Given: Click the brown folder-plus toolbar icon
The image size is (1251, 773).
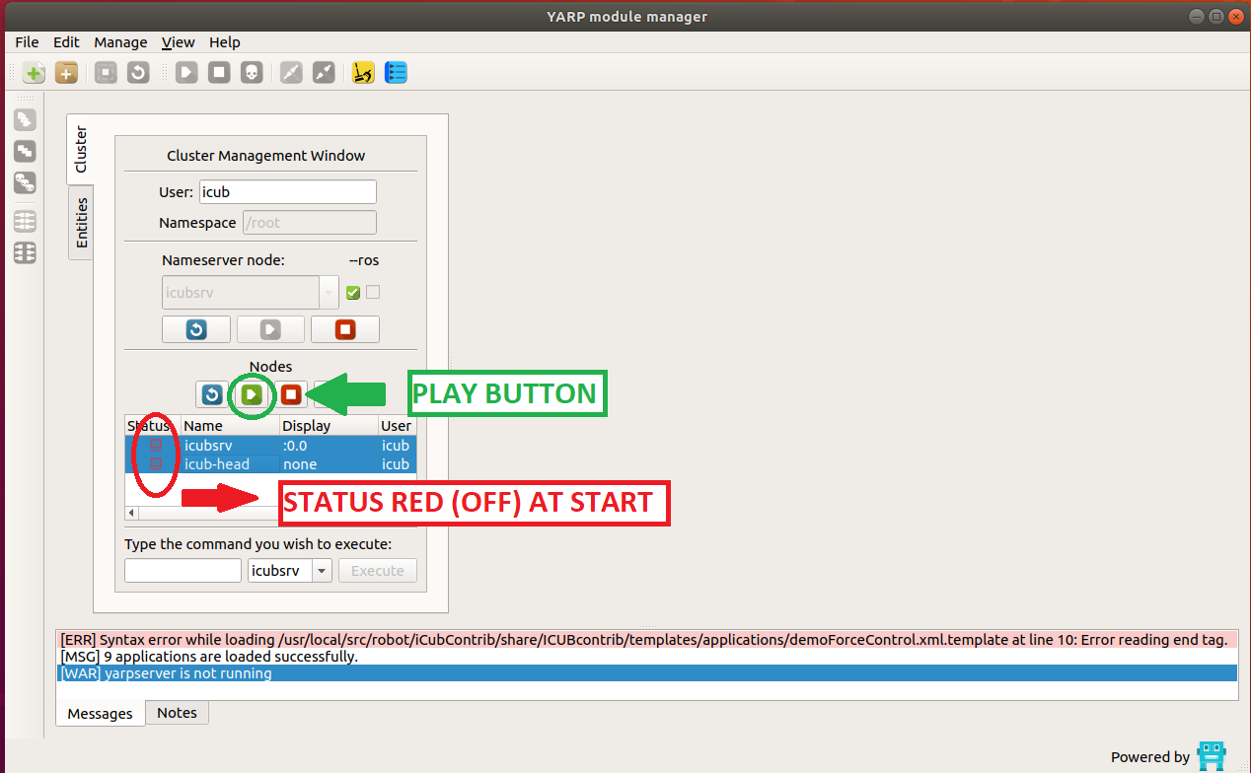Looking at the screenshot, I should 66,73.
